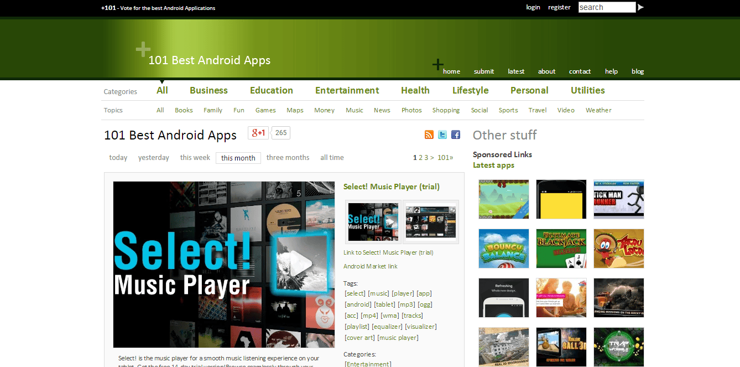Screen dimensions: 740x367
Task: Select the Entertainment category
Action: point(347,90)
